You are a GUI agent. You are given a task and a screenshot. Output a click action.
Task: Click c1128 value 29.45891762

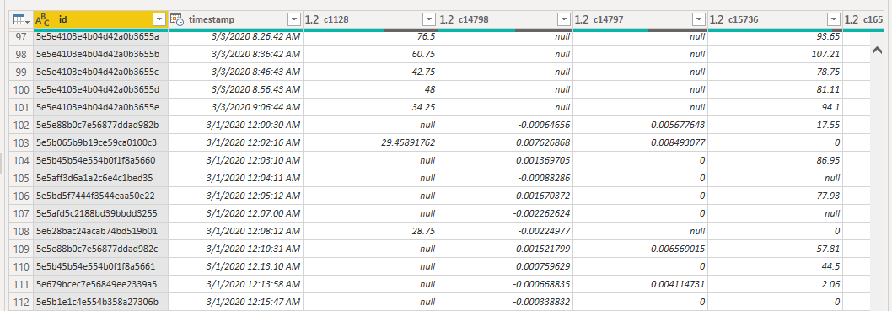408,142
